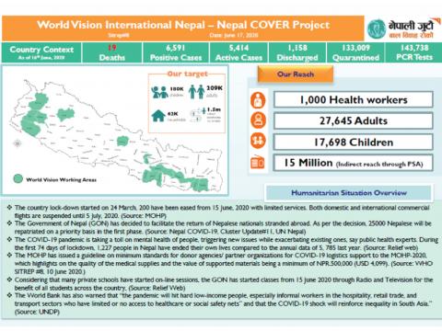Click the bullet about World Bank warning

220,303
